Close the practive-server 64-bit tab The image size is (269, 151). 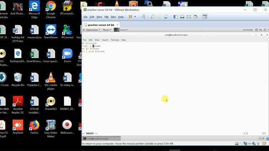point(117,25)
